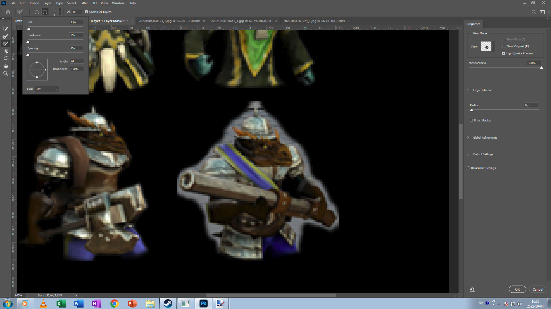Click the brush Size value field
Screen dimensions: 551x309
[76, 22]
